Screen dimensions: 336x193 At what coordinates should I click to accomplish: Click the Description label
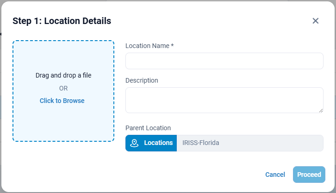pos(142,80)
